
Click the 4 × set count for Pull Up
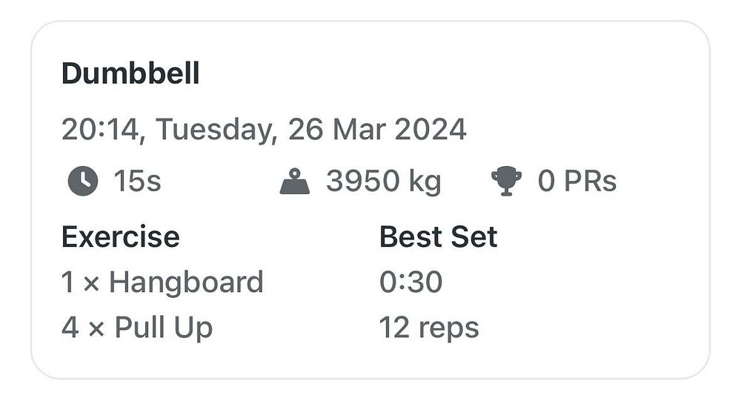[83, 328]
